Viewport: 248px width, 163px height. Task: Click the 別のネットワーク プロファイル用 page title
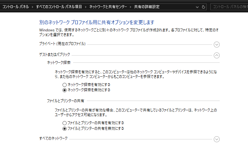click(x=97, y=22)
